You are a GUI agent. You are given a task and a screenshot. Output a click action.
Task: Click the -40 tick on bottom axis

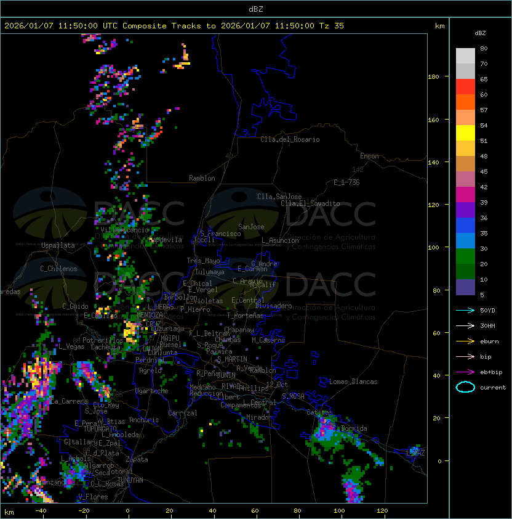pyautogui.click(x=41, y=511)
